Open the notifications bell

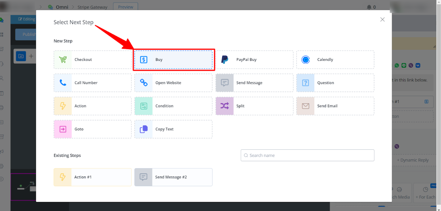coord(369,7)
